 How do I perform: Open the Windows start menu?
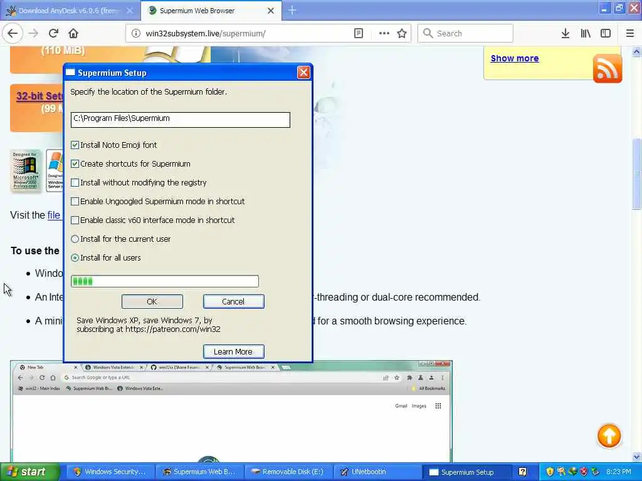[x=29, y=472]
